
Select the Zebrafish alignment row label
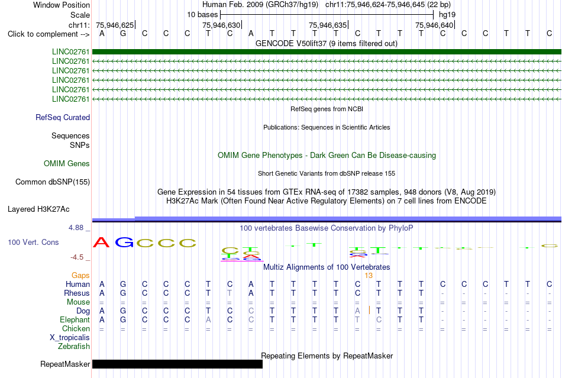pyautogui.click(x=74, y=347)
